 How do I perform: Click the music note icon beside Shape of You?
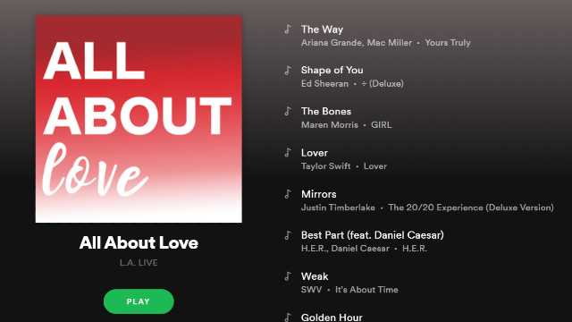[x=288, y=70]
